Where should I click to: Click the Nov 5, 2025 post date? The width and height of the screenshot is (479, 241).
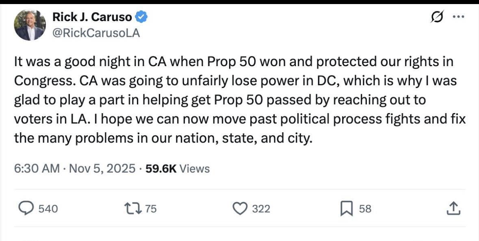click(102, 168)
